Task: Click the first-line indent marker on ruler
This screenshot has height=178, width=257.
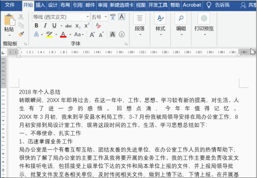Action: tap(19, 49)
